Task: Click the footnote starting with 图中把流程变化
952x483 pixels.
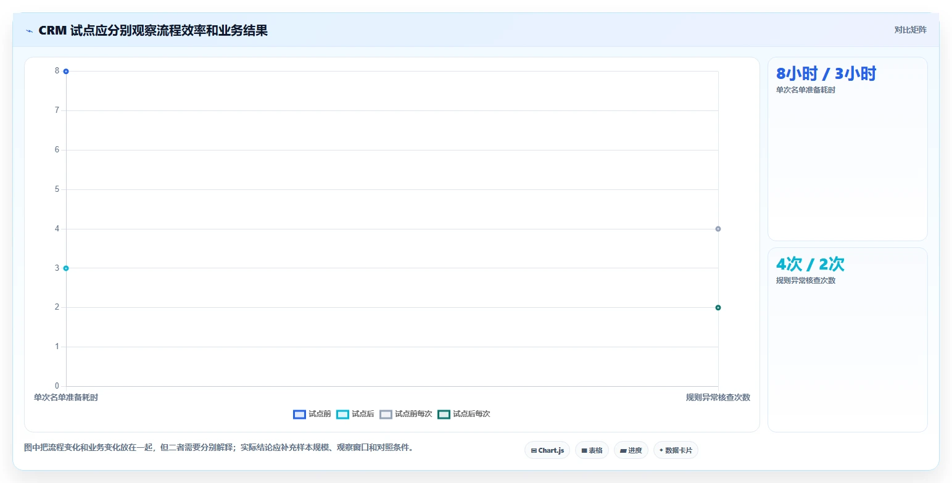Action: 218,448
